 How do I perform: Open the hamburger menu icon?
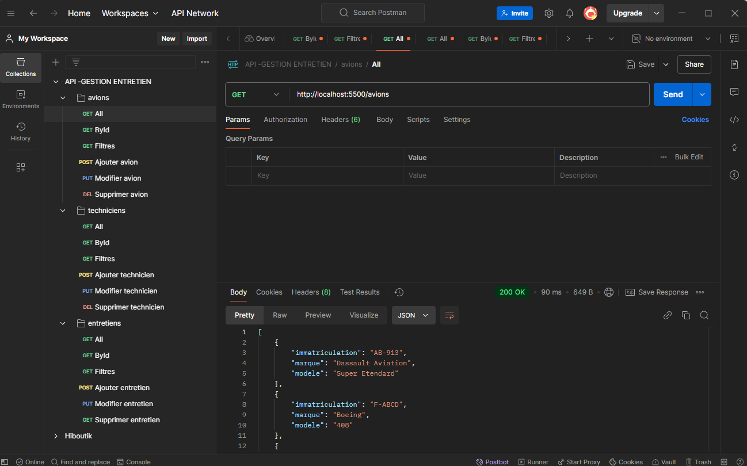point(10,13)
